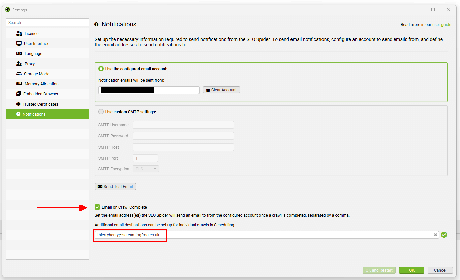This screenshot has width=460, height=280.
Task: Click the Licence key icon in sidebar
Action: (20, 33)
